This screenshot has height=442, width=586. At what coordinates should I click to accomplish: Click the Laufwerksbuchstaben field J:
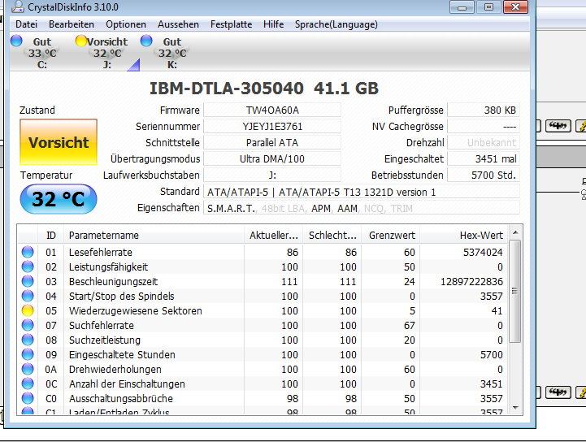(272, 175)
